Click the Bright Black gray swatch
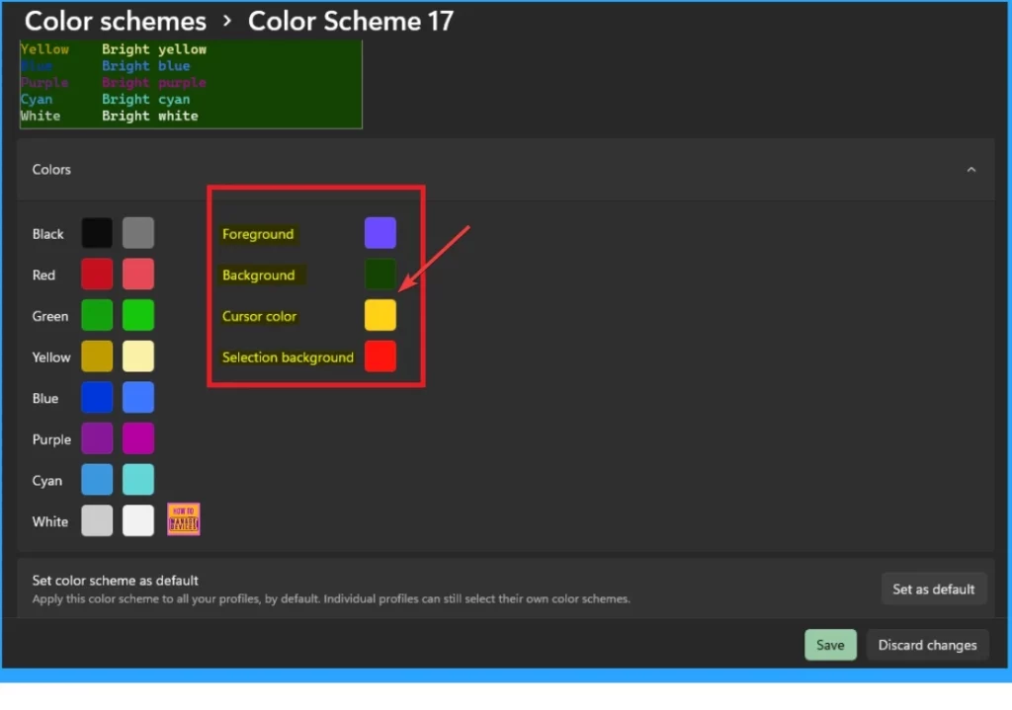Screen dimensions: 1012x710 pyautogui.click(x=138, y=233)
